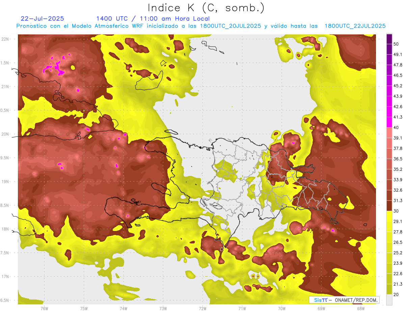Click the colorbar value '22.6'

coord(398,274)
